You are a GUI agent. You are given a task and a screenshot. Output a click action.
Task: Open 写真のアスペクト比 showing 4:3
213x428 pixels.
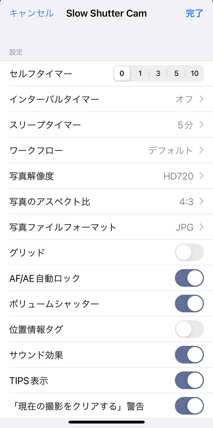point(106,201)
